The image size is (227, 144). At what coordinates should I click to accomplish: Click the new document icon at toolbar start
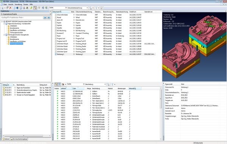click(3, 8)
